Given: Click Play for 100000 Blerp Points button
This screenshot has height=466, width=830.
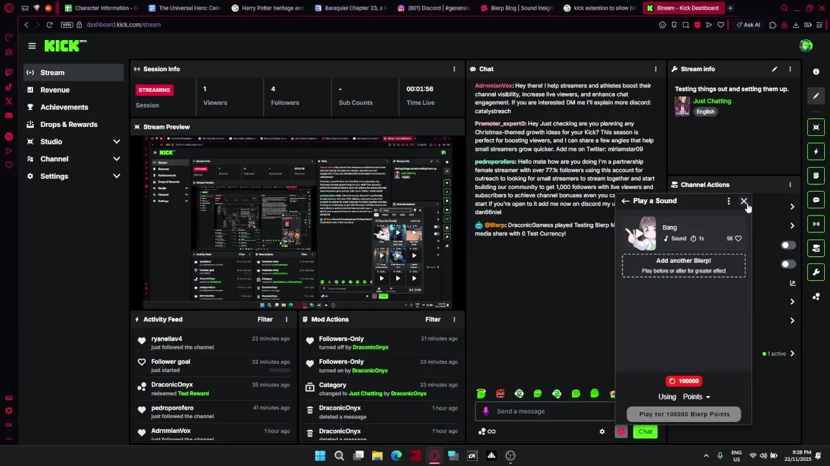Looking at the screenshot, I should point(684,414).
